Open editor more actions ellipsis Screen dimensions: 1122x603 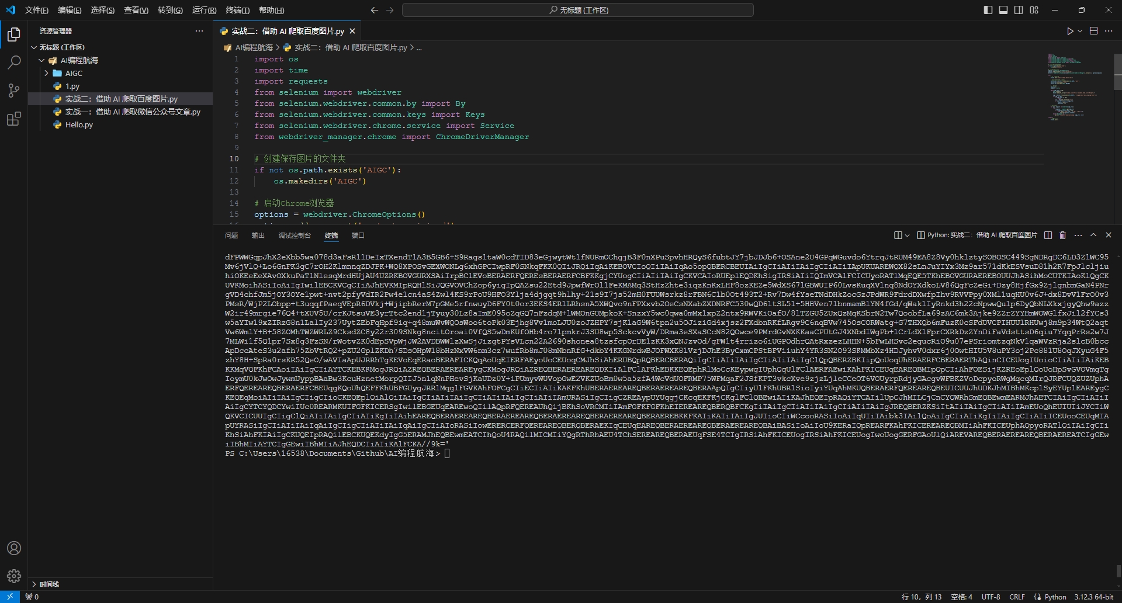point(1109,31)
